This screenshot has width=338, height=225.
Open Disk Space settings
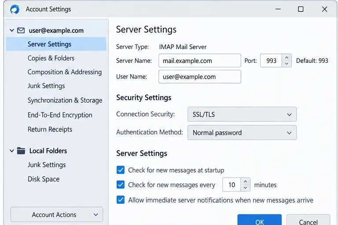click(44, 179)
